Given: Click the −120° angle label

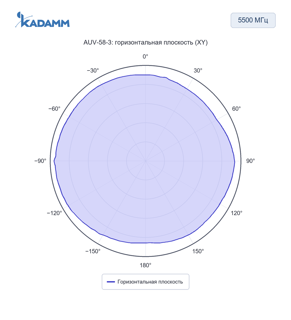Looking at the screenshot, I should point(54,213).
